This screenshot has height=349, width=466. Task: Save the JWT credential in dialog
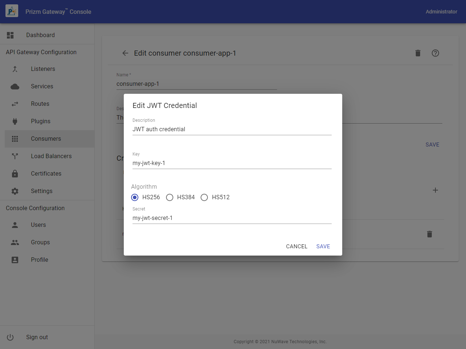[323, 246]
